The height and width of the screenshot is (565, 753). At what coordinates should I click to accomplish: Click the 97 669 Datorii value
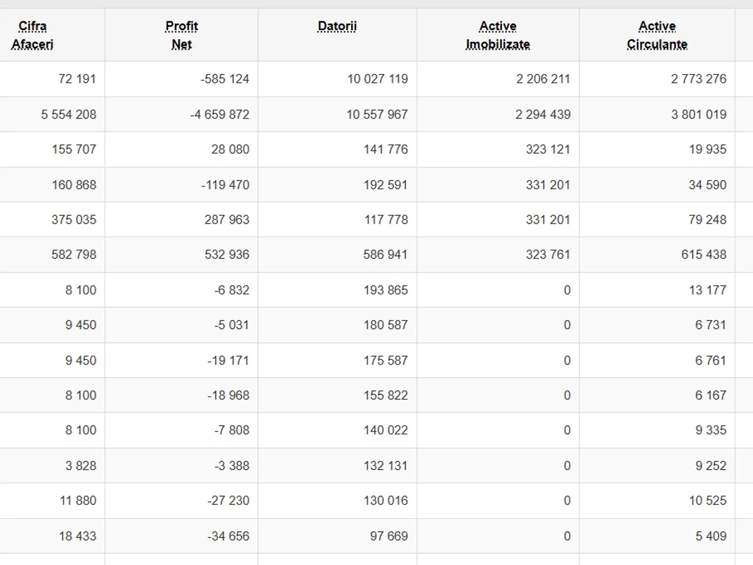(x=388, y=536)
